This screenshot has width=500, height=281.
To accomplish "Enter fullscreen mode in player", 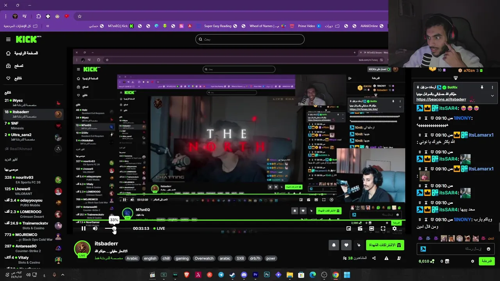I will point(383,228).
